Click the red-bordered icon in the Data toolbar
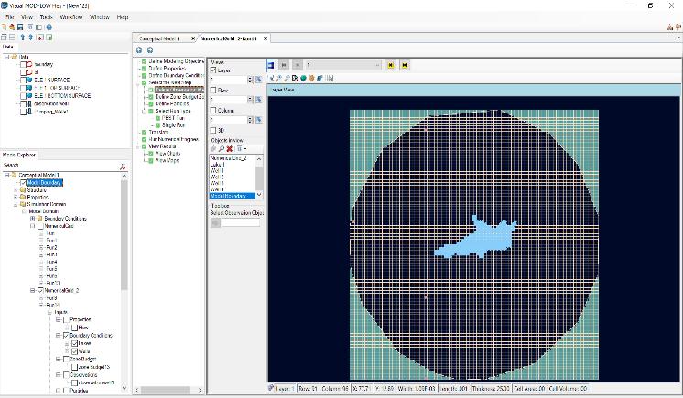The height and width of the screenshot is (398, 683). tap(40, 38)
